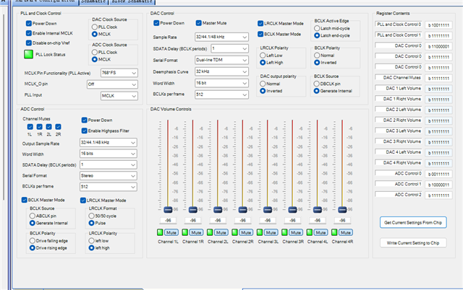Toggle DAC BCLK Master Mode checkbox
Image resolution: width=463 pixels, height=290 pixels.
pos(260,34)
